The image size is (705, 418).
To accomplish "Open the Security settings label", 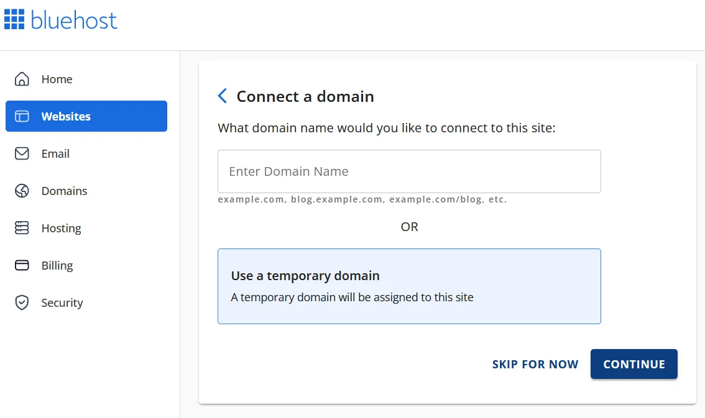I will (x=62, y=302).
